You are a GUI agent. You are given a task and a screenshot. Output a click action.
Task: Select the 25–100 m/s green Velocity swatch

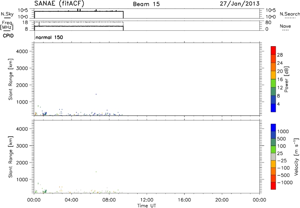tap(273, 149)
